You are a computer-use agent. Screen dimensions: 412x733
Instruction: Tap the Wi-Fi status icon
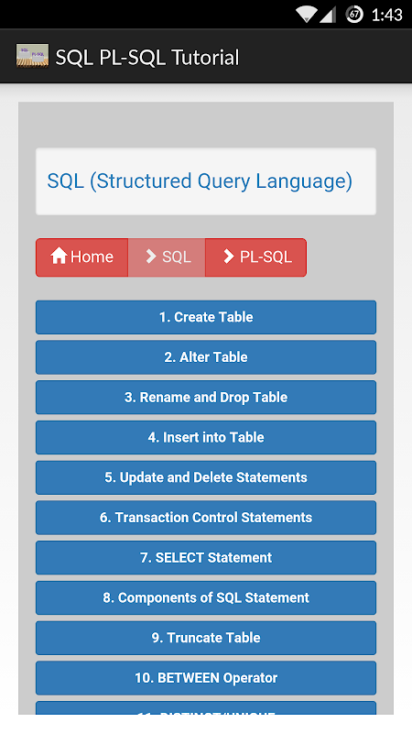click(307, 15)
